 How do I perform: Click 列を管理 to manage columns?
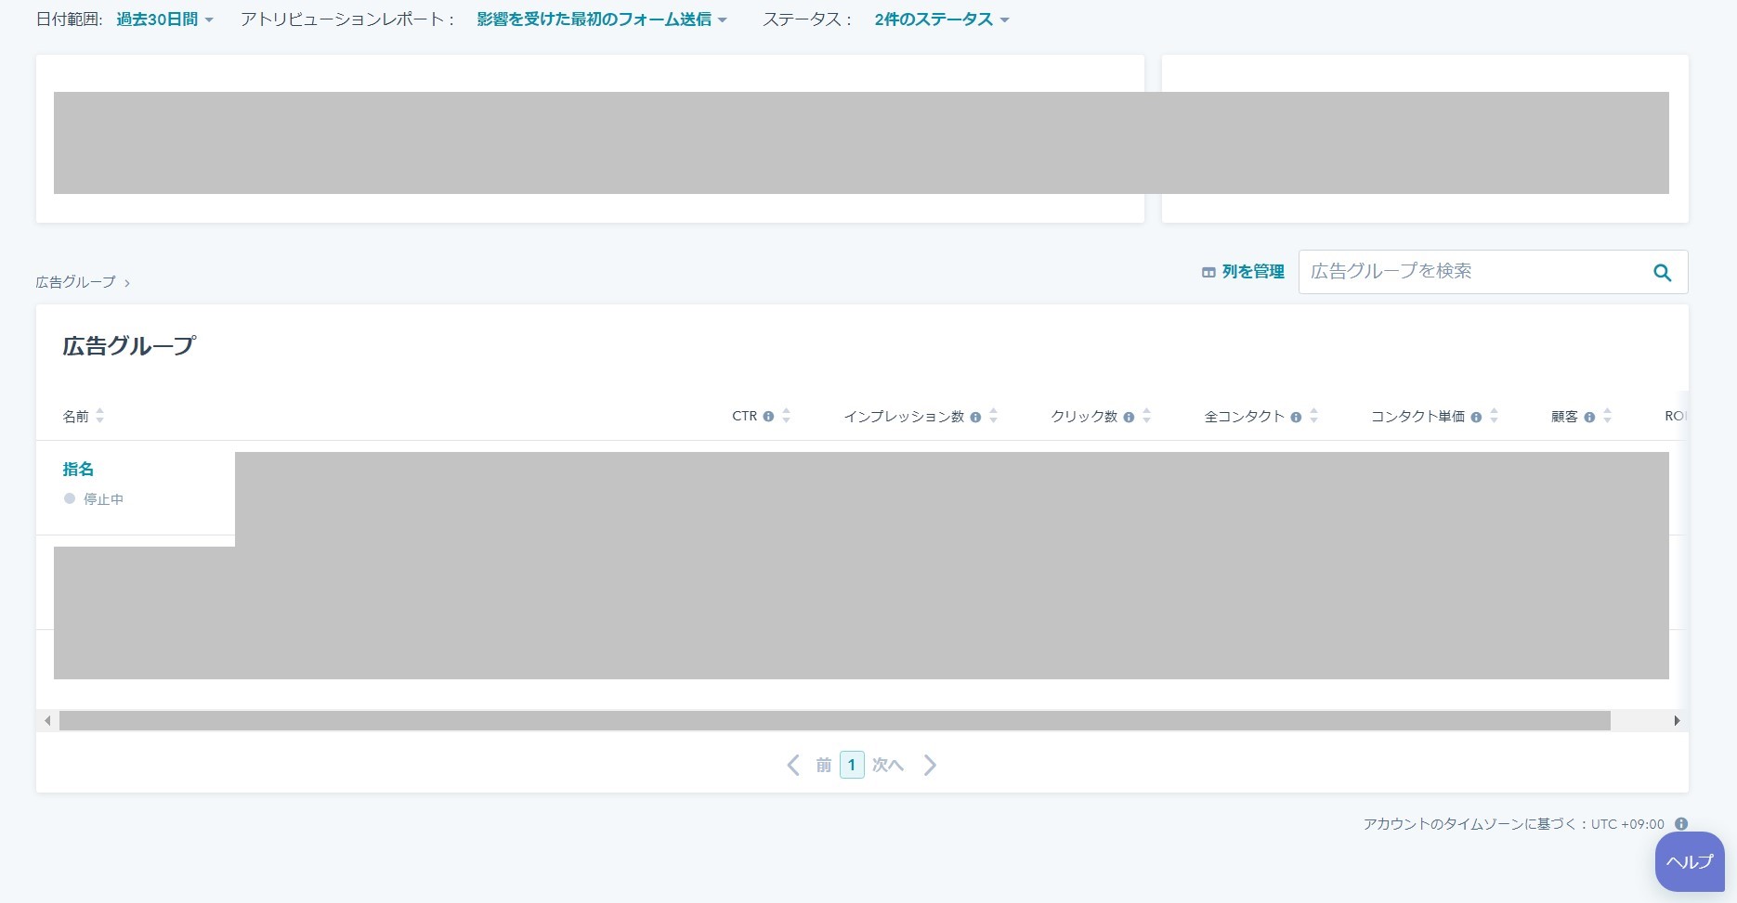click(1243, 272)
